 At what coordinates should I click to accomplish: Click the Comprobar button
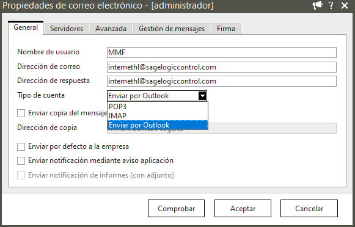pyautogui.click(x=176, y=209)
